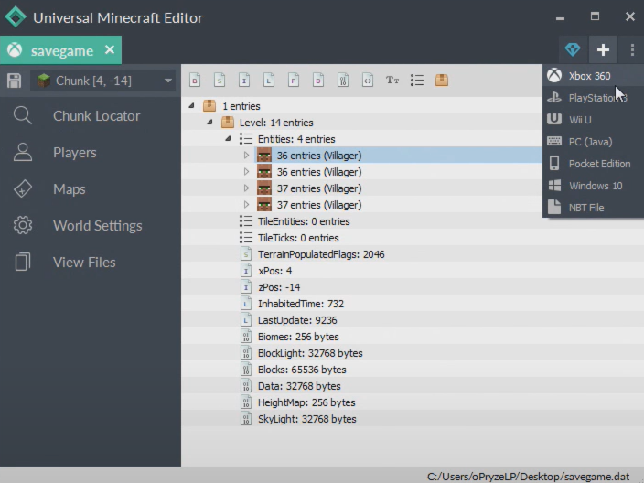Viewport: 644px width, 483px height.
Task: Expand the first 37 entries Villager
Action: tap(246, 188)
